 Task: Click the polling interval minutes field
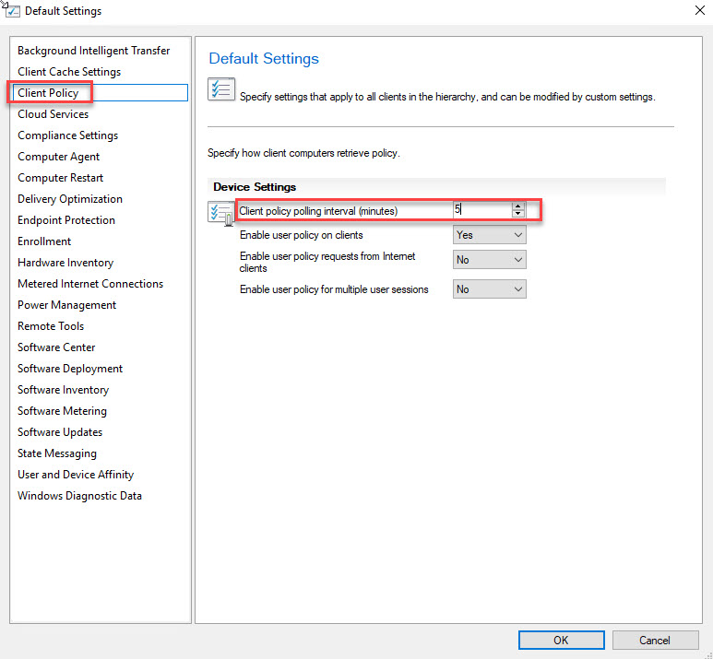479,210
